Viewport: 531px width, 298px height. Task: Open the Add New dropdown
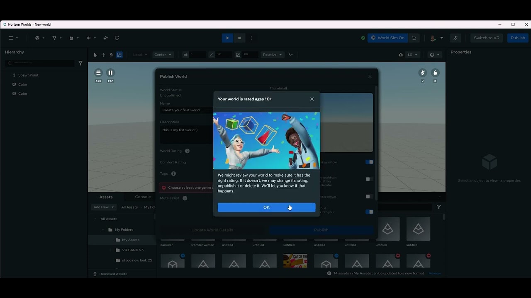click(x=104, y=207)
